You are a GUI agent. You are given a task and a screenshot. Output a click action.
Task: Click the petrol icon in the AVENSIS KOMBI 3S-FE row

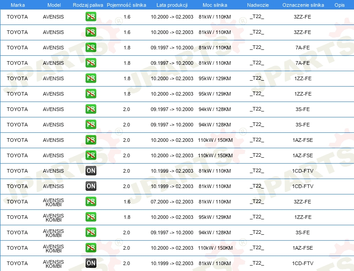(91, 232)
